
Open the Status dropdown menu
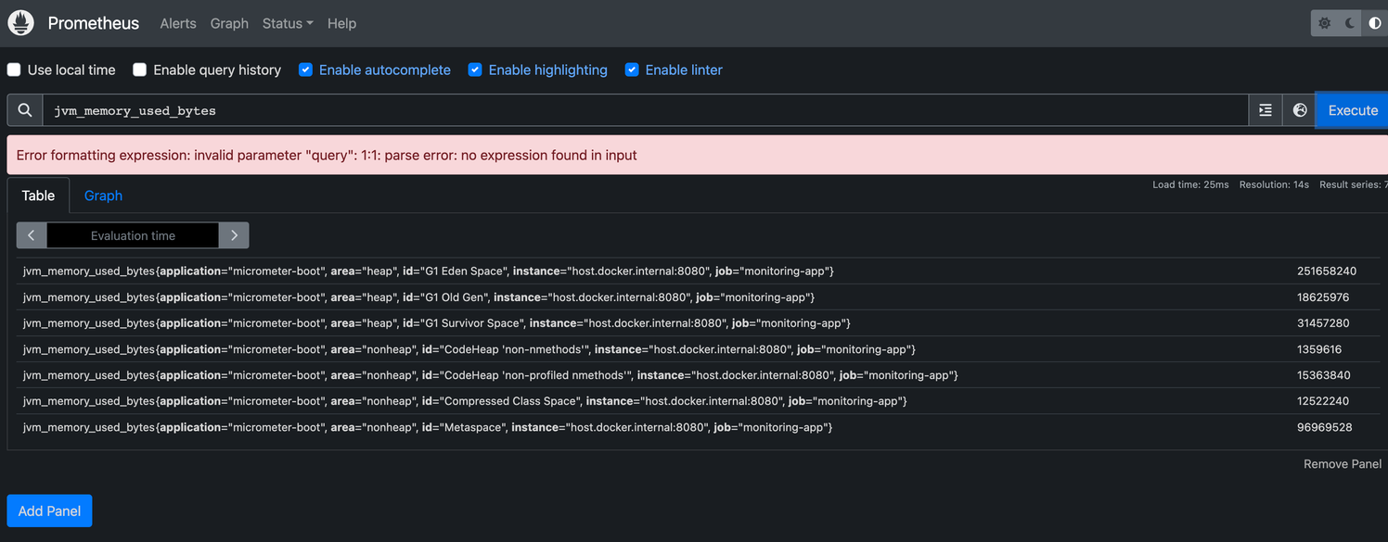point(287,23)
